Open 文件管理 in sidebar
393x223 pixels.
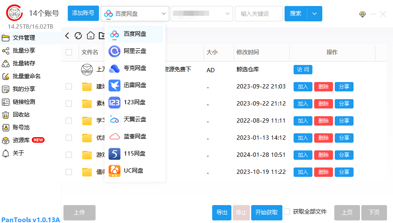click(x=30, y=38)
